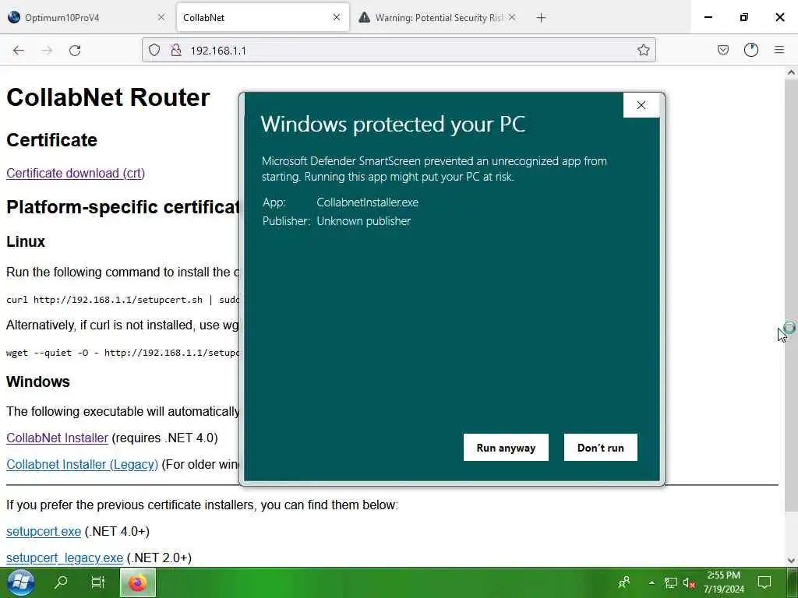Click Run anyway in SmartScreen dialog
The image size is (798, 598).
coord(506,448)
